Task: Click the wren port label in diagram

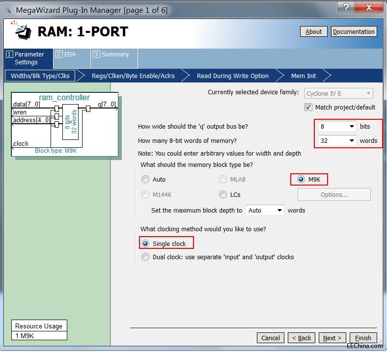Action: coord(20,112)
